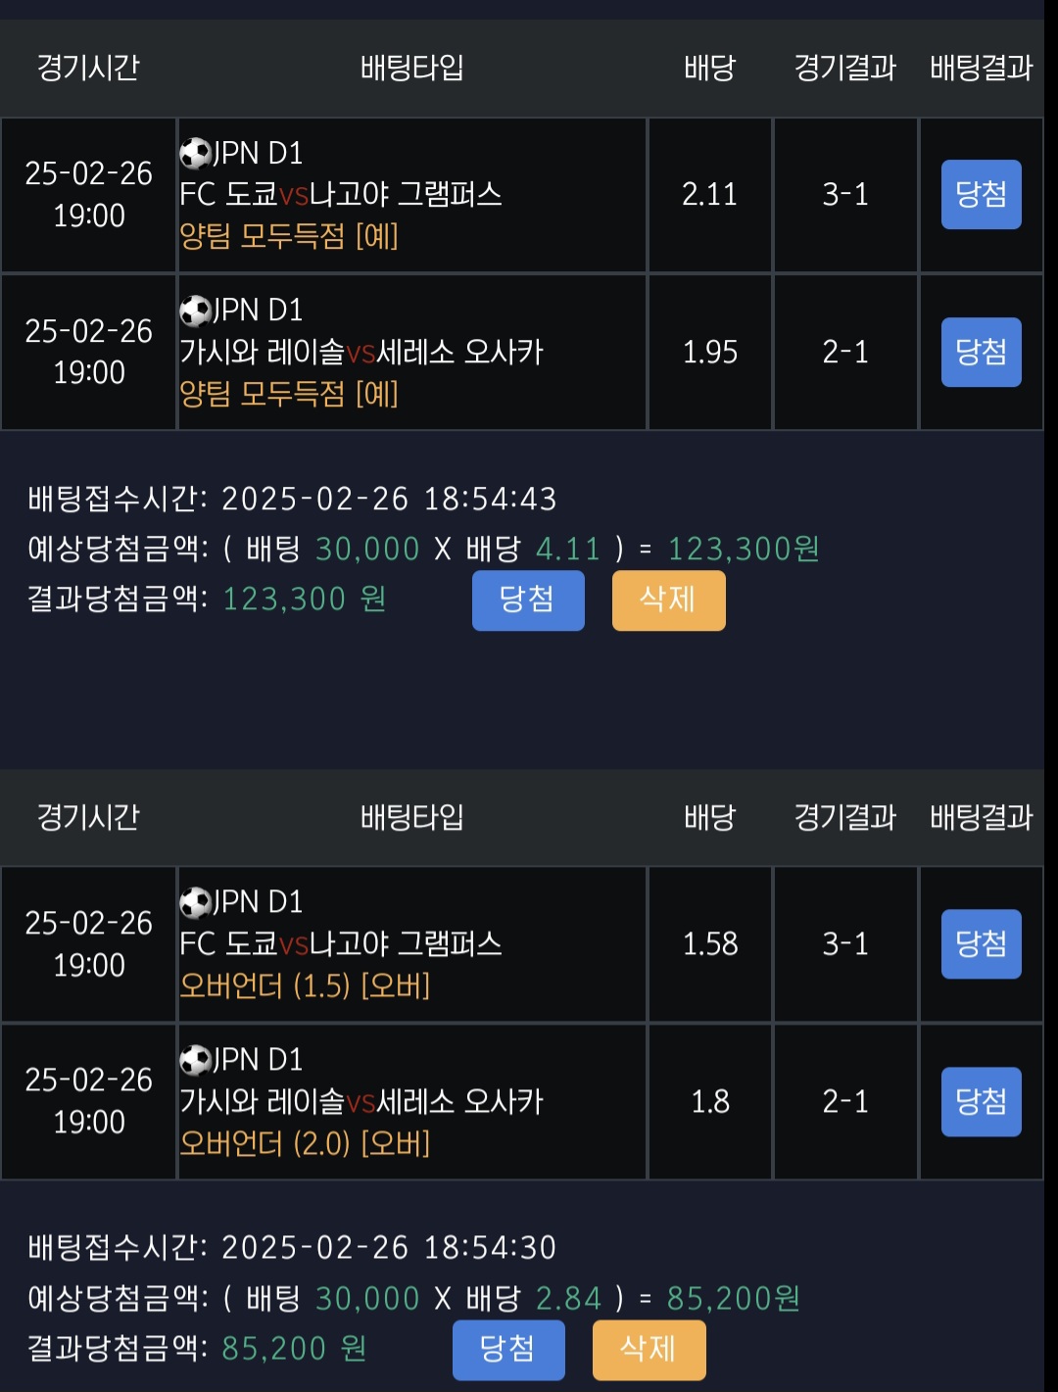Click the 2.84 combined odds value

click(568, 1298)
